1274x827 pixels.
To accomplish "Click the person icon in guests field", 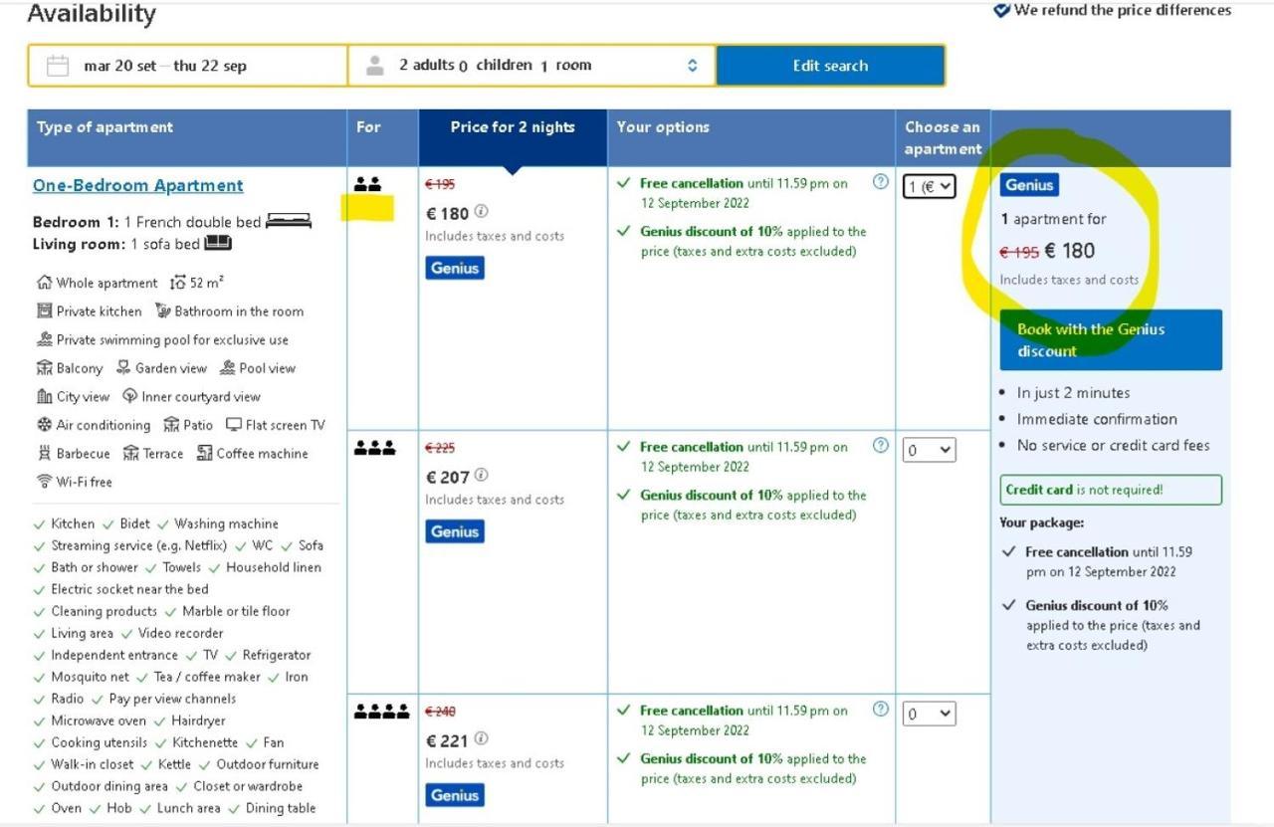I will (x=375, y=66).
